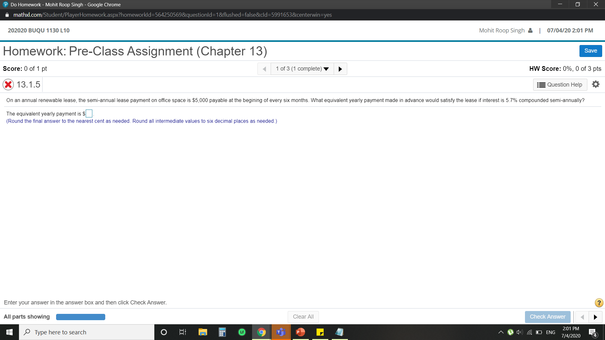Advance to the next question with the arrow
This screenshot has height=340, width=605.
click(340, 69)
